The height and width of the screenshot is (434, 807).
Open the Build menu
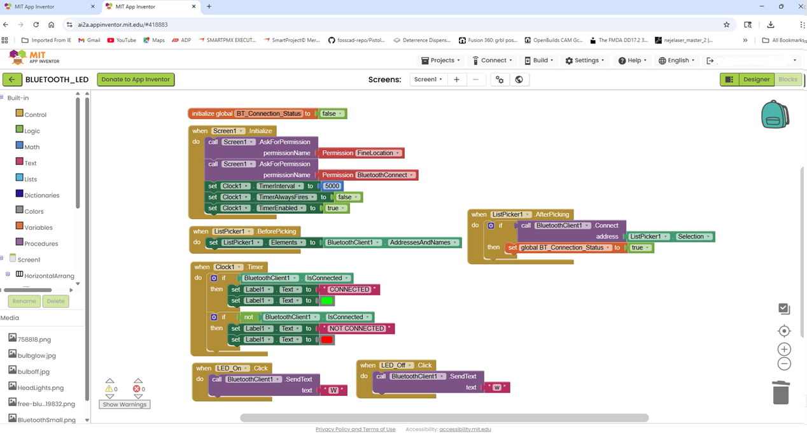click(538, 60)
